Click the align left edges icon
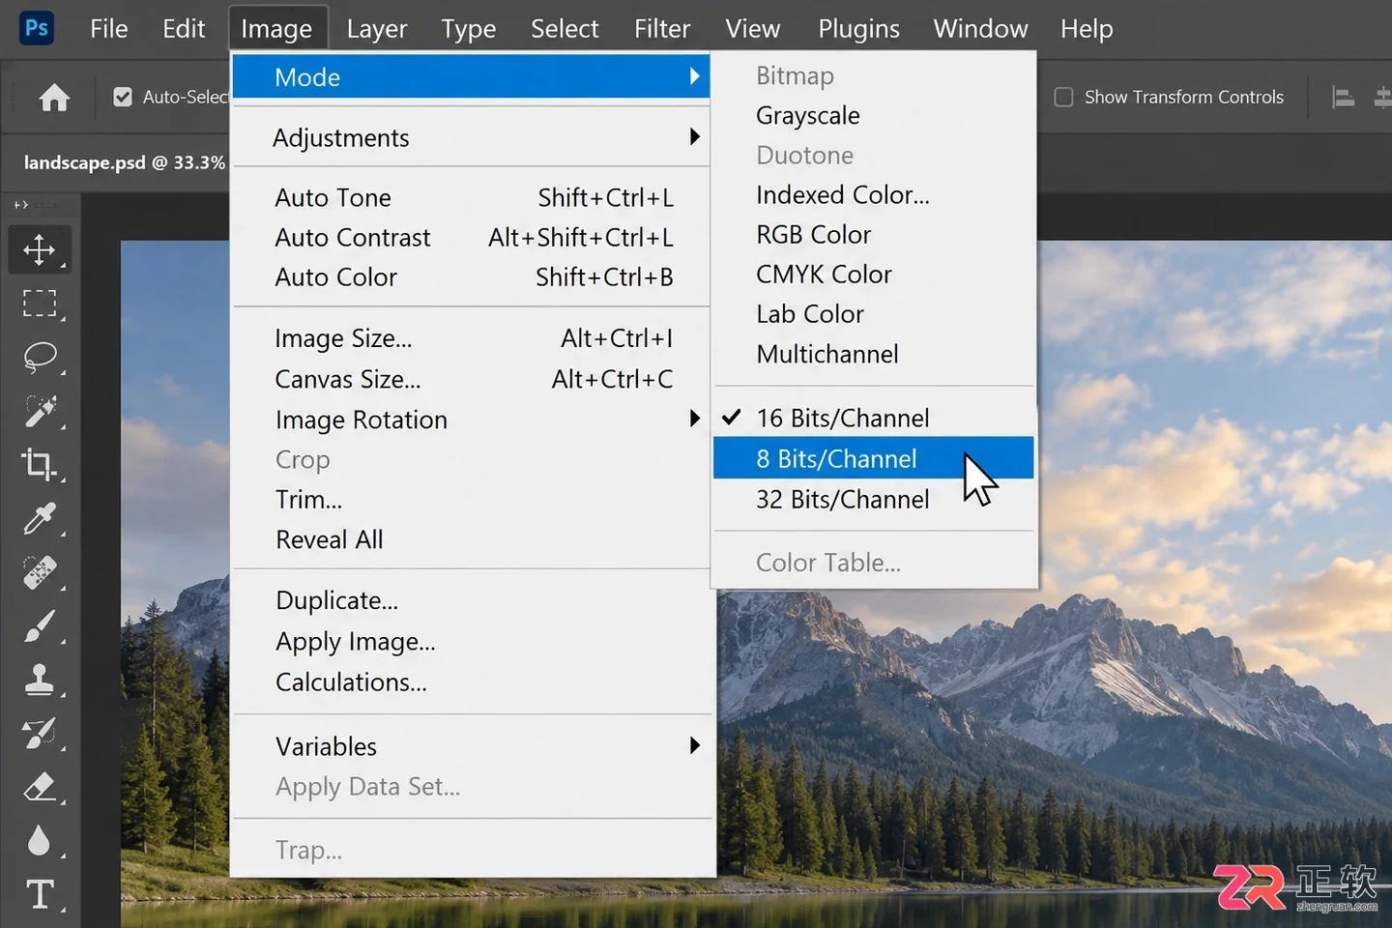The image size is (1392, 928). (x=1343, y=97)
